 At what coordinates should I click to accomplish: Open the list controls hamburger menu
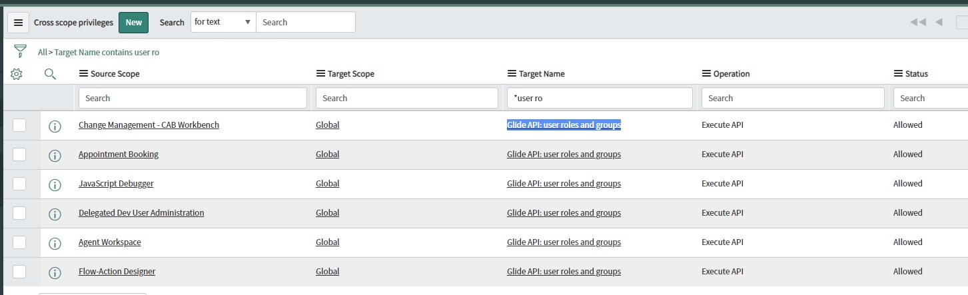pos(18,23)
